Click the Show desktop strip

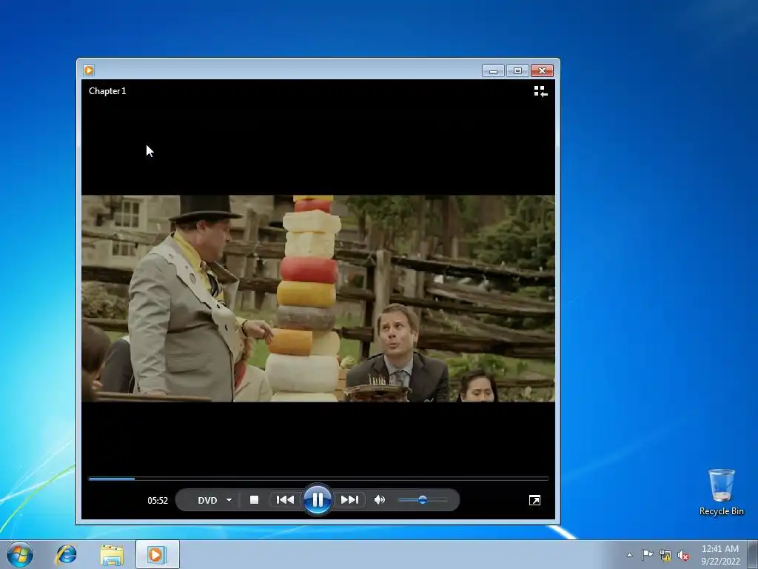point(753,554)
